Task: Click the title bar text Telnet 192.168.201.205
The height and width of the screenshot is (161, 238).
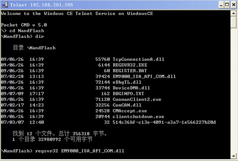Action: (x=41, y=5)
